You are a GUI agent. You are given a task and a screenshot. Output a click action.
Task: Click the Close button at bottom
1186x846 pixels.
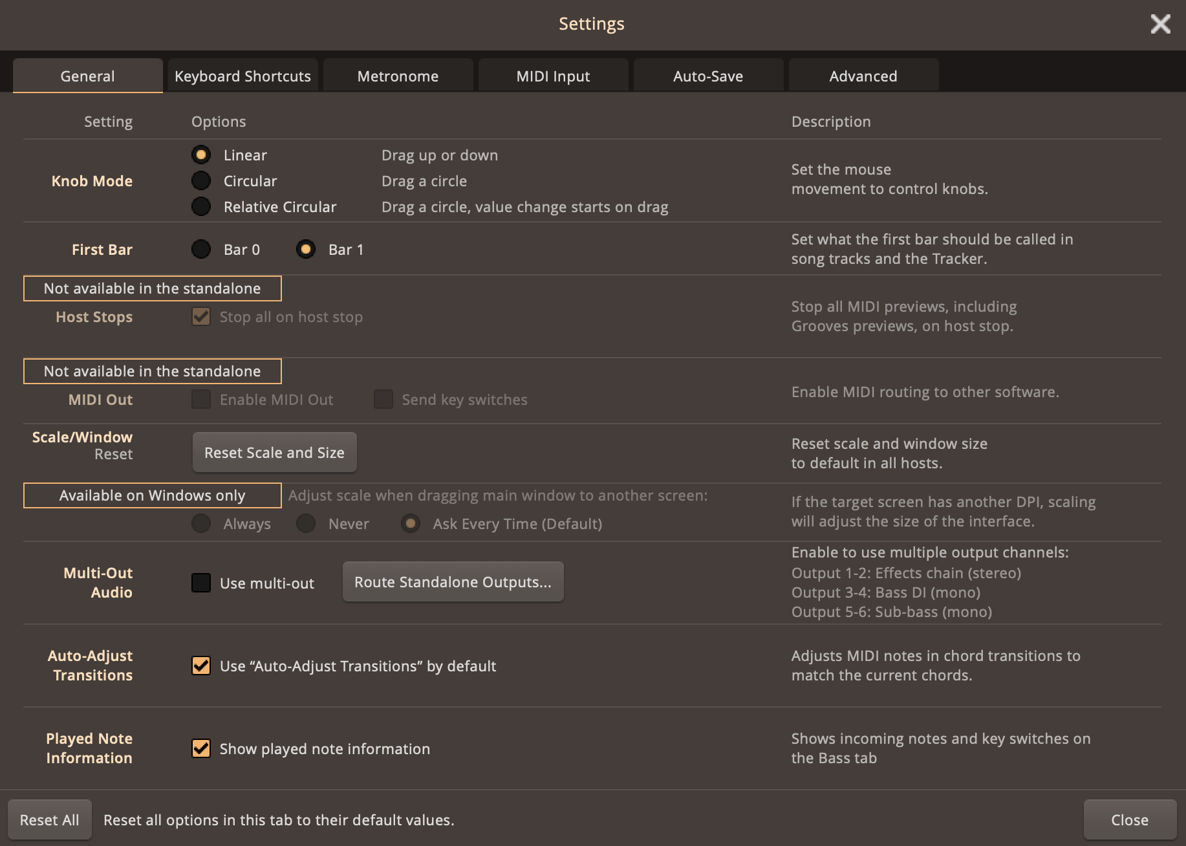1129,819
